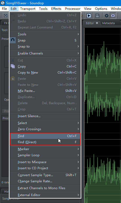Select Extract Channels to Mono Files
This screenshot has width=121, height=203.
click(x=45, y=188)
